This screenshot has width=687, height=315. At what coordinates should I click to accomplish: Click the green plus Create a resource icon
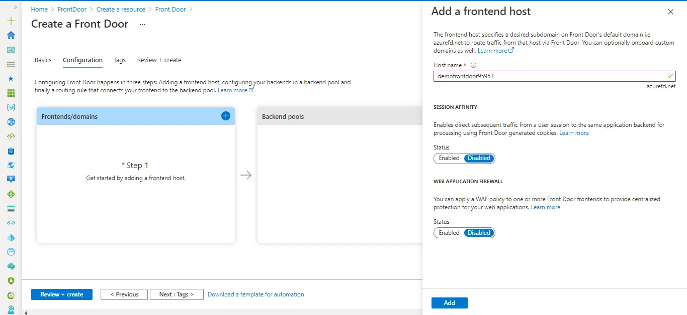[x=11, y=21]
